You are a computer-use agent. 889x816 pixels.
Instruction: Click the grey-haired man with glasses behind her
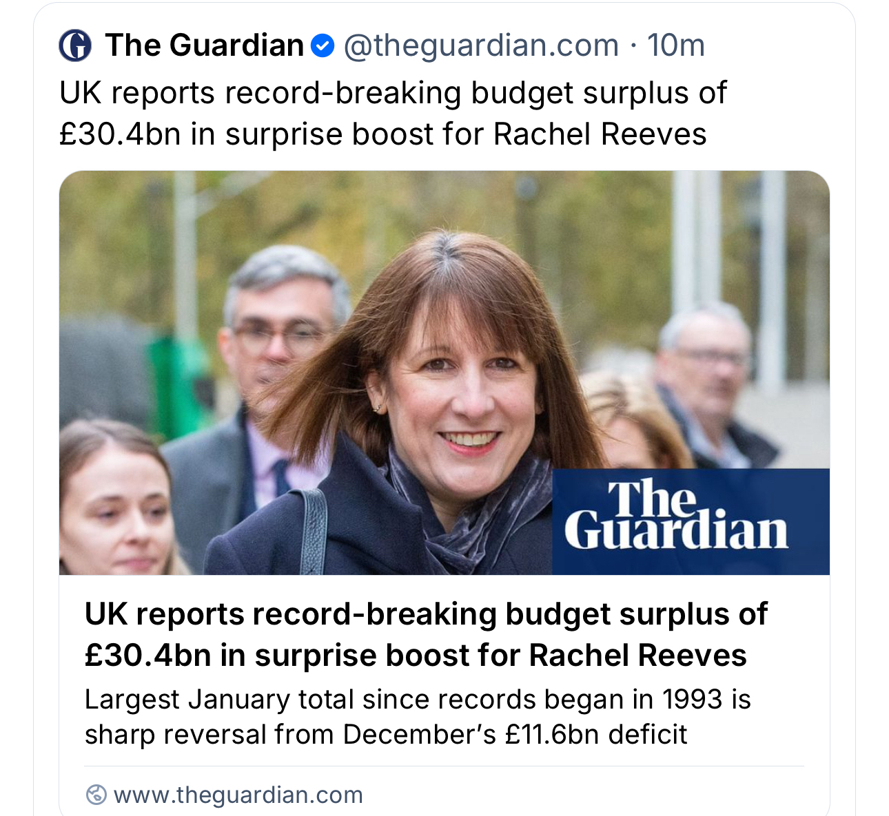click(x=281, y=324)
